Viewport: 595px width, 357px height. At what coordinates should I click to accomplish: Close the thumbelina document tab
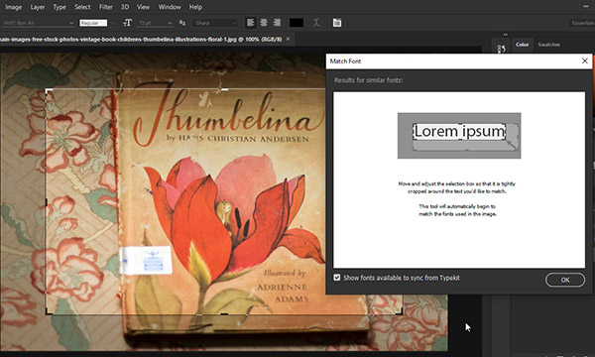click(x=288, y=39)
